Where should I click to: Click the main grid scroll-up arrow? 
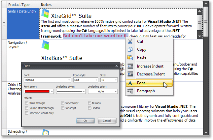[206, 3]
